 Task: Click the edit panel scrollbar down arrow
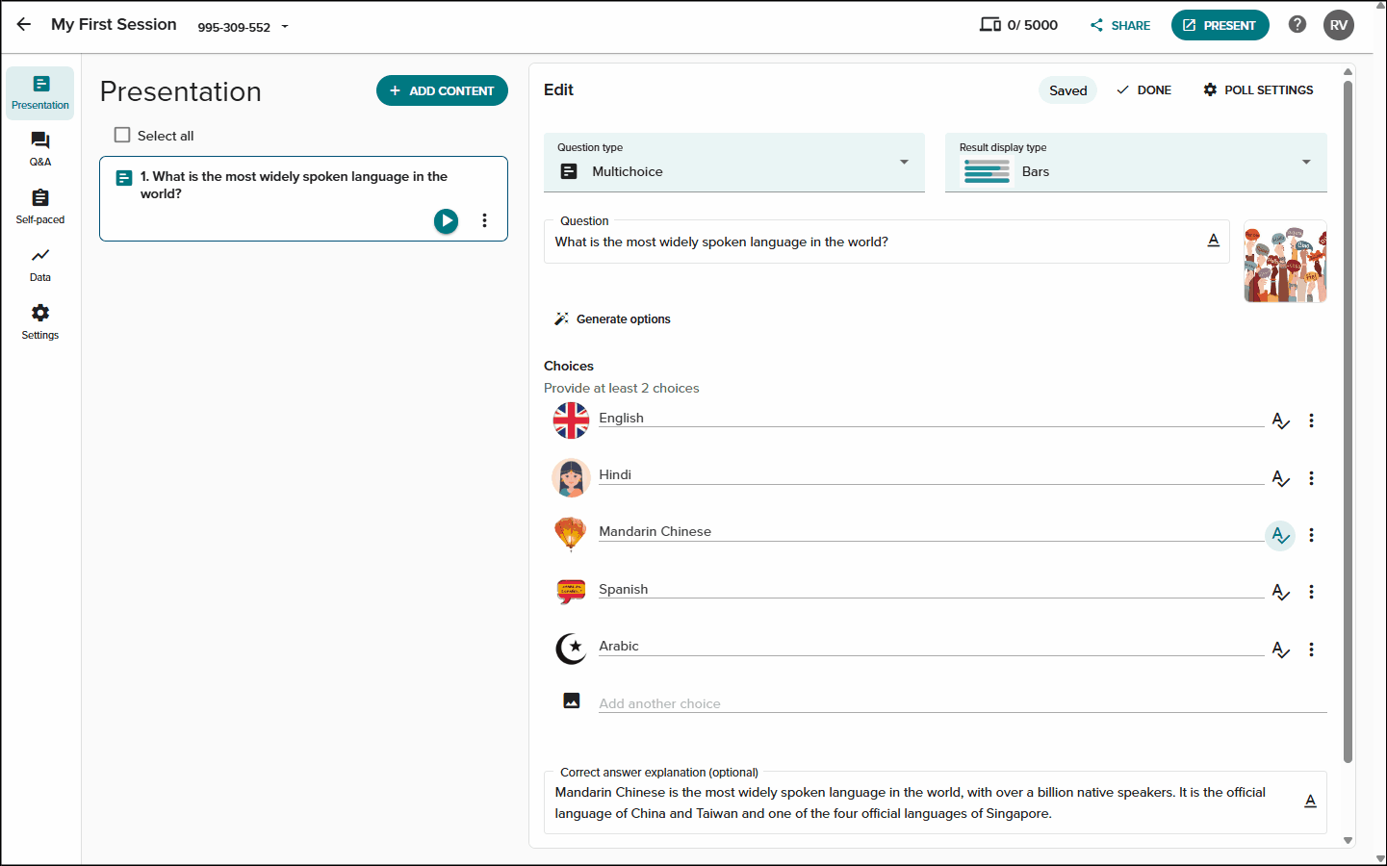coord(1348,840)
